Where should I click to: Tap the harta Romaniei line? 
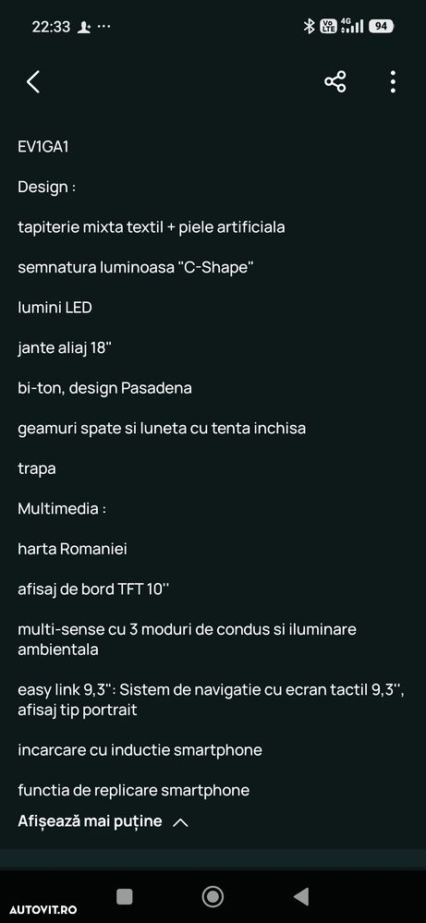coord(72,549)
